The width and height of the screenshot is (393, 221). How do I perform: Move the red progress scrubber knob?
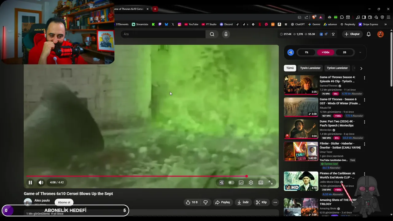(247, 176)
